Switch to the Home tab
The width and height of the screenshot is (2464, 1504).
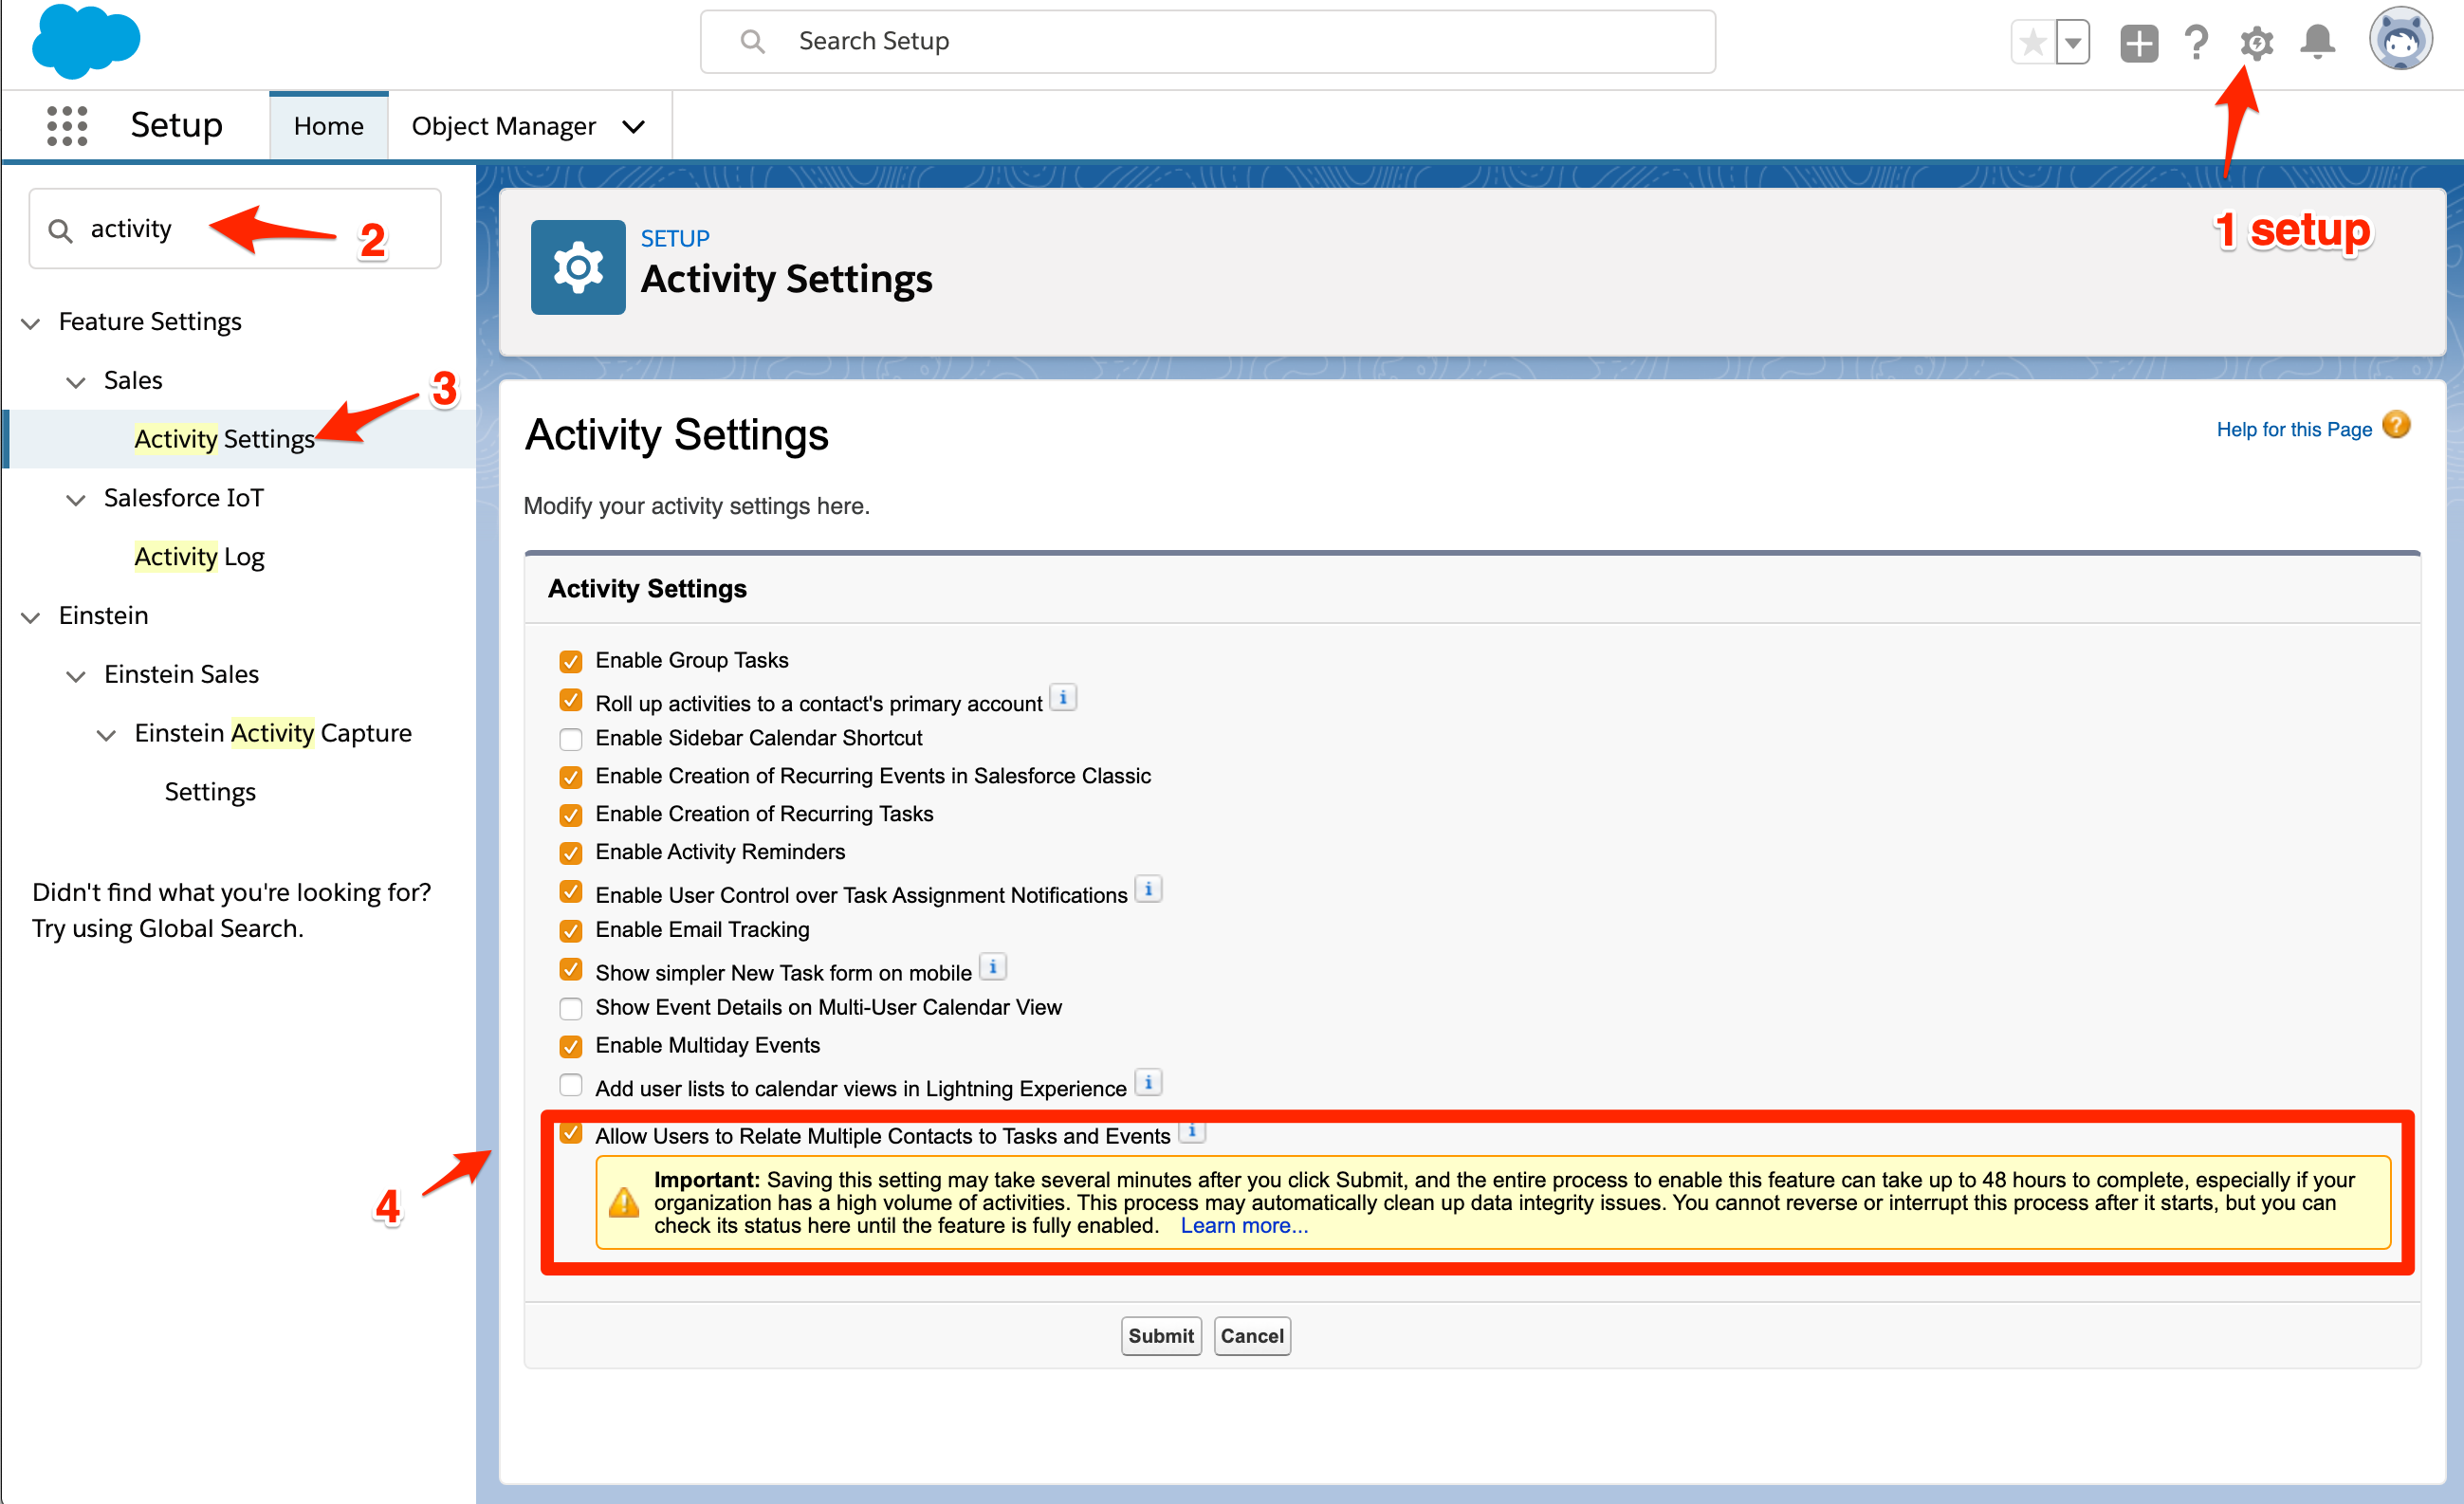328,126
